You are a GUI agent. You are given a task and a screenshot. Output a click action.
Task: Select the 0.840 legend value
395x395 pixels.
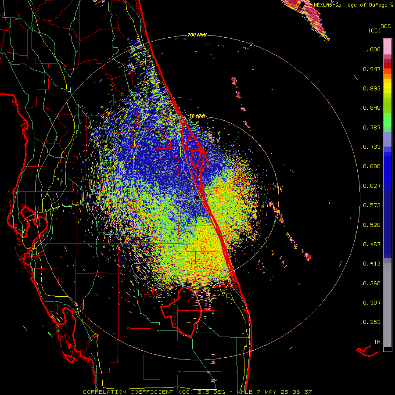[x=372, y=108]
